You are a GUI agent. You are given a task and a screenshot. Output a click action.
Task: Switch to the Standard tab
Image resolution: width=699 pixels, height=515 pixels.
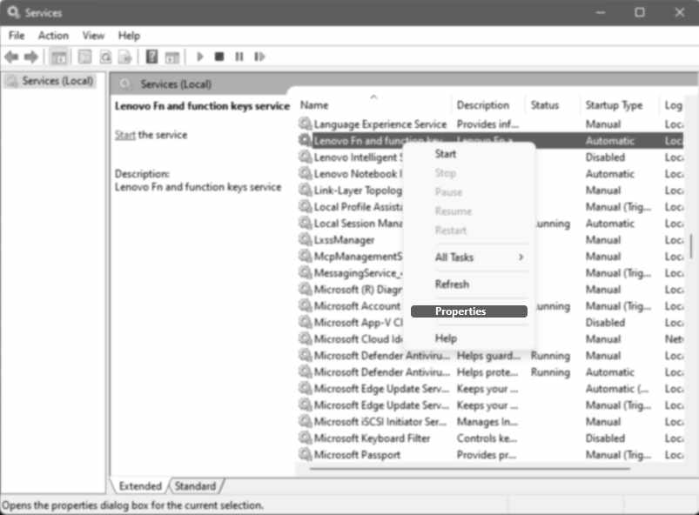point(195,485)
